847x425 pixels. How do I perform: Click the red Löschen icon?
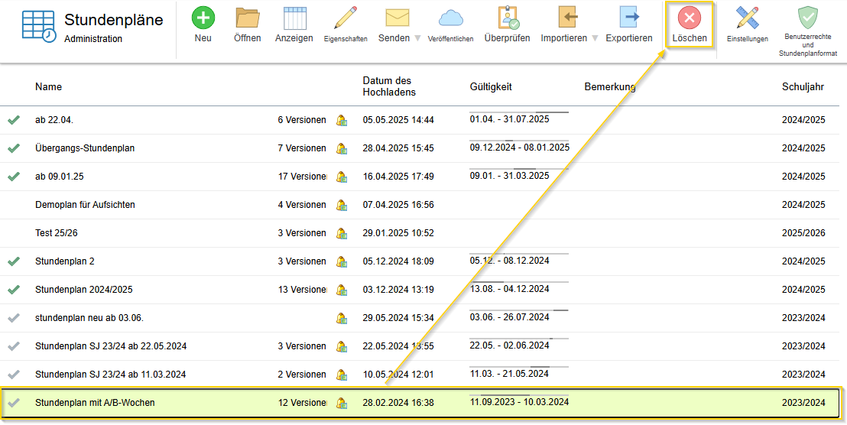(x=690, y=18)
